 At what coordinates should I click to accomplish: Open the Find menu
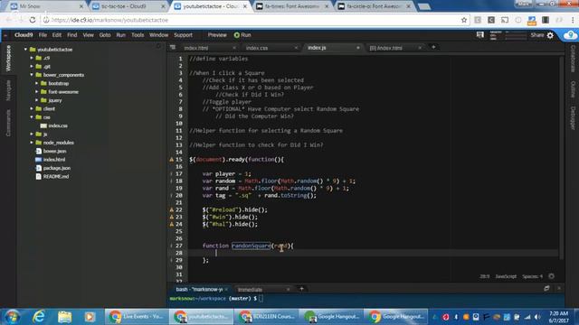[72, 35]
